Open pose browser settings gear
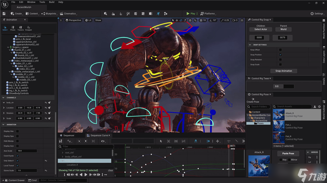The height and width of the screenshot is (183, 327). pos(319,106)
